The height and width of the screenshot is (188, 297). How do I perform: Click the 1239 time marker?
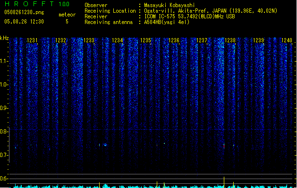tap(258, 40)
